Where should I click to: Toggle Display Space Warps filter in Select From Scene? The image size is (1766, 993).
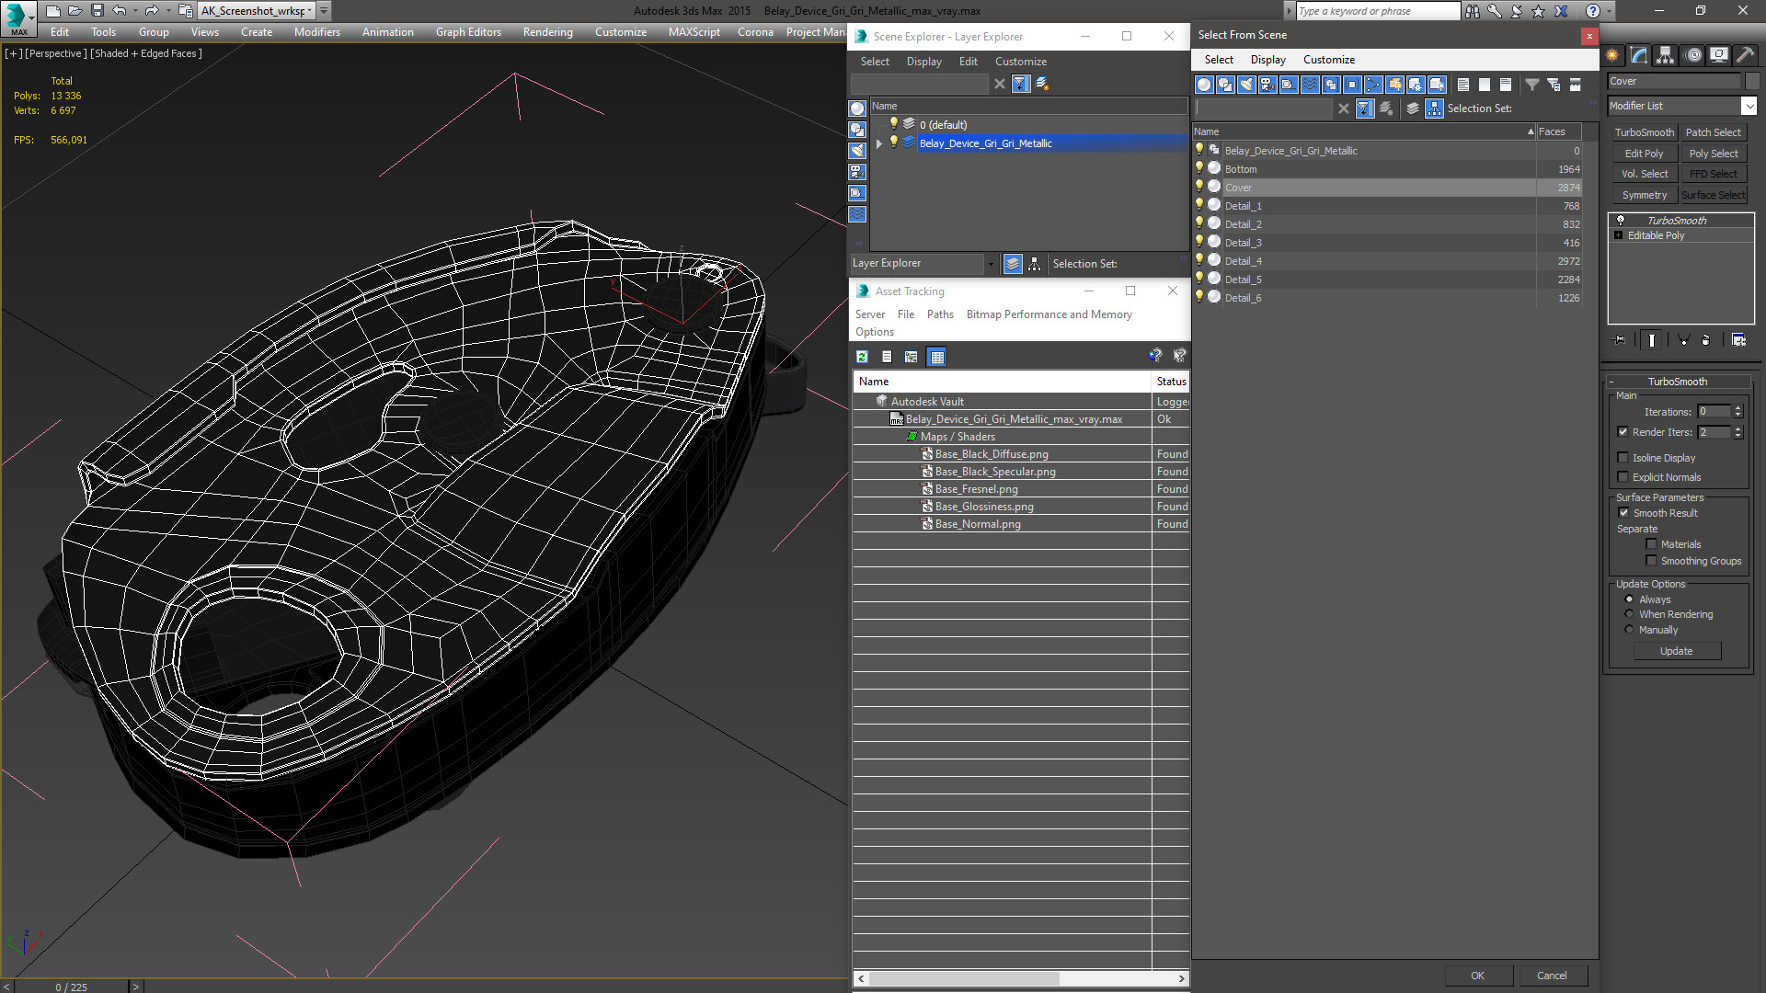1310,85
